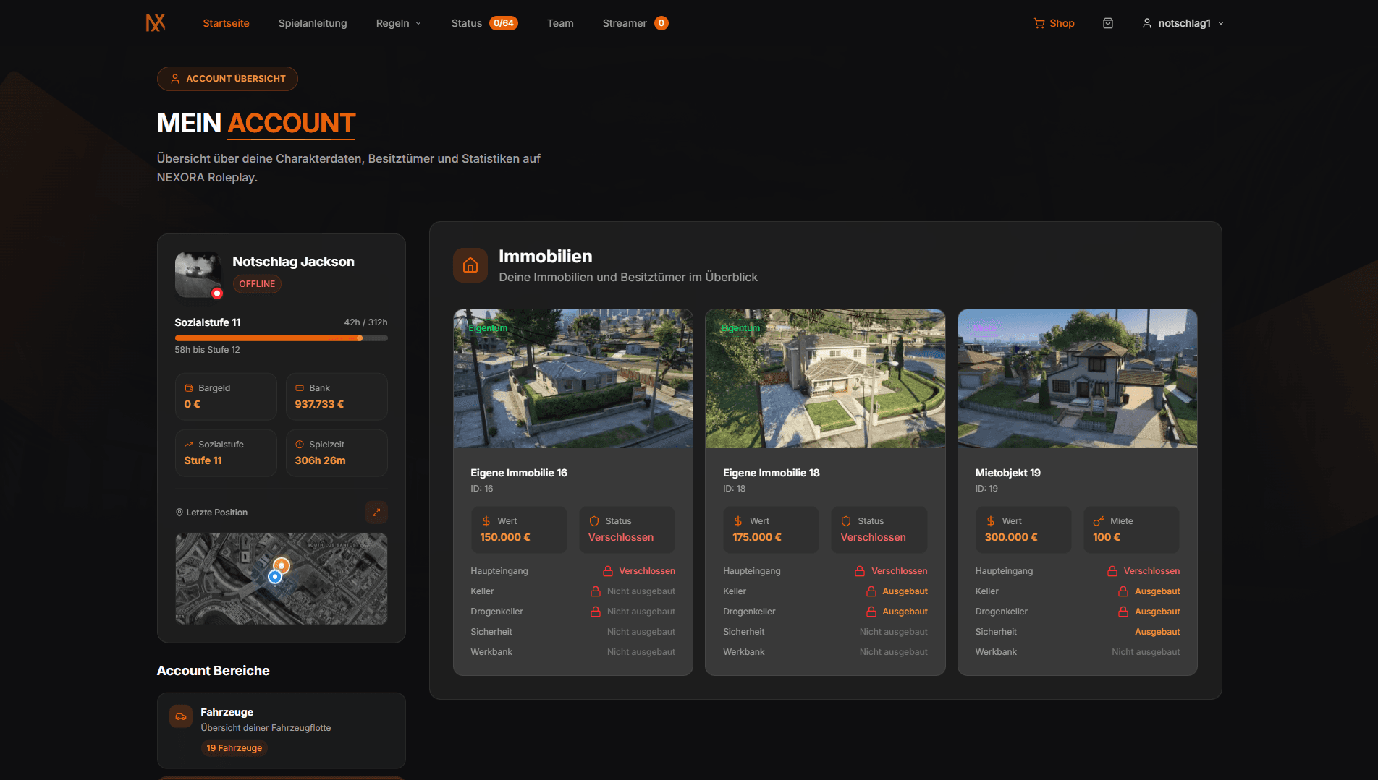Click the Eigene Immobilie 16 title

coord(518,473)
